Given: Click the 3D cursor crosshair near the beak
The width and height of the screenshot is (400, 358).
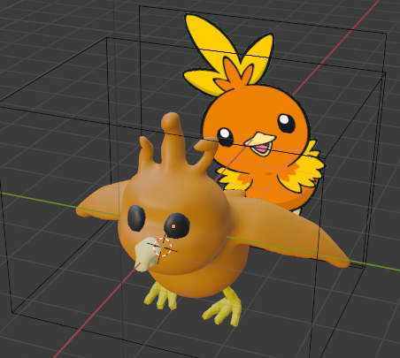Looking at the screenshot, I should [x=162, y=248].
